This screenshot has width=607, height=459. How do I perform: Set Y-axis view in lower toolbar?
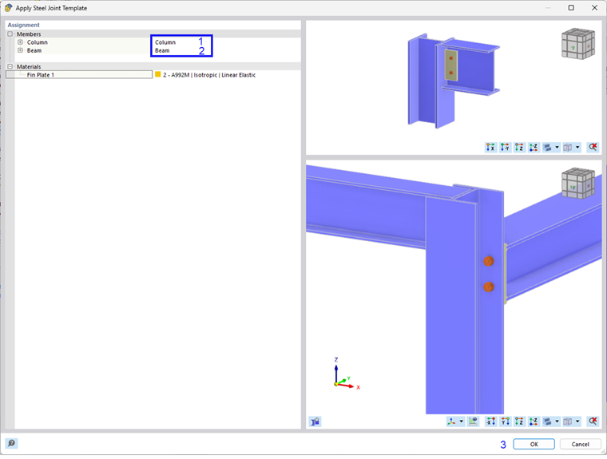pyautogui.click(x=505, y=421)
